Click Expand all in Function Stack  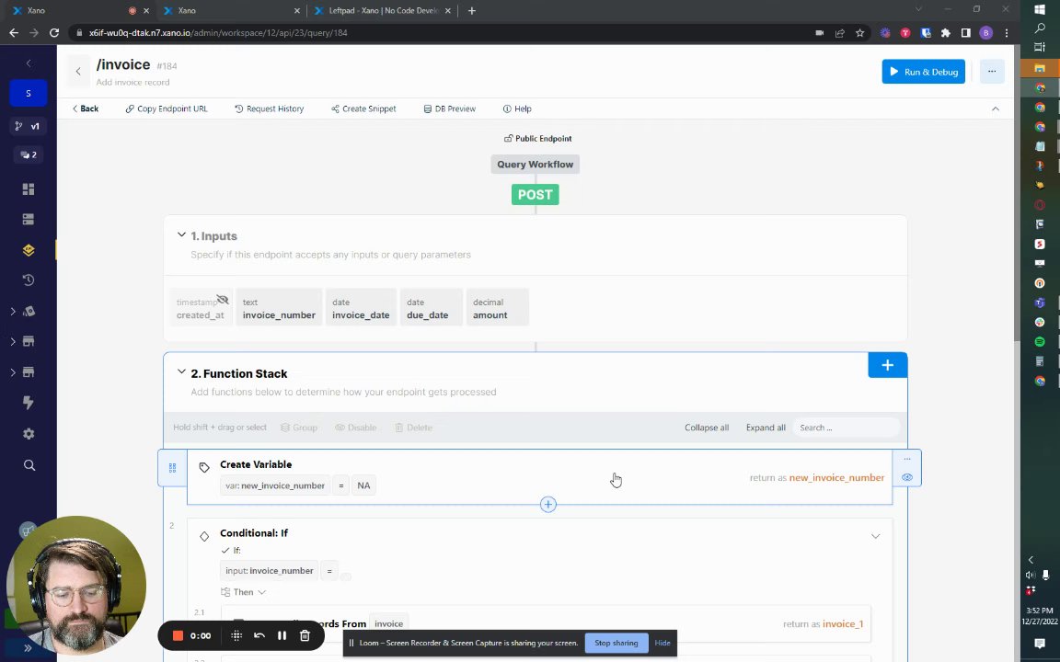(766, 428)
